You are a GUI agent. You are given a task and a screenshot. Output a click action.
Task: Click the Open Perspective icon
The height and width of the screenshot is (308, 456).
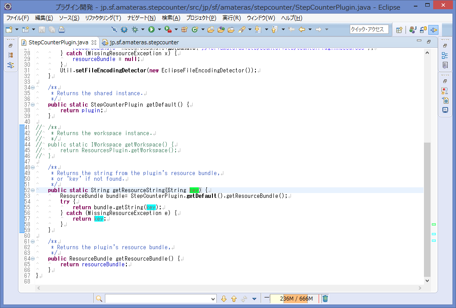(x=399, y=30)
